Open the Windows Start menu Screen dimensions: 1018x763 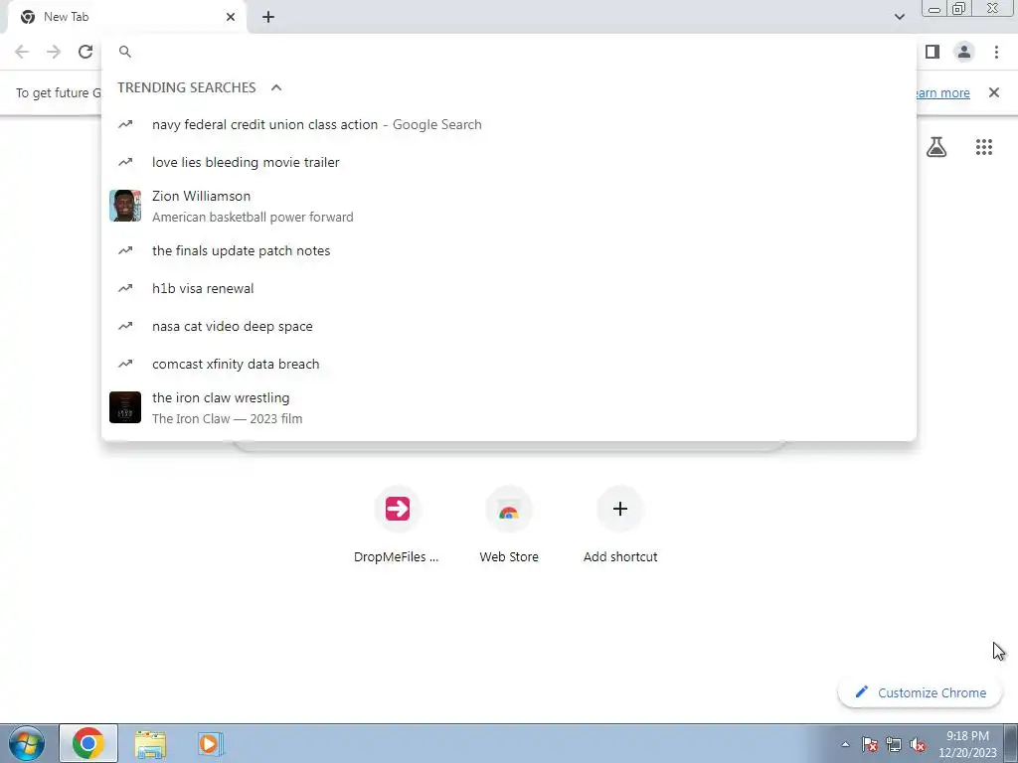click(27, 743)
